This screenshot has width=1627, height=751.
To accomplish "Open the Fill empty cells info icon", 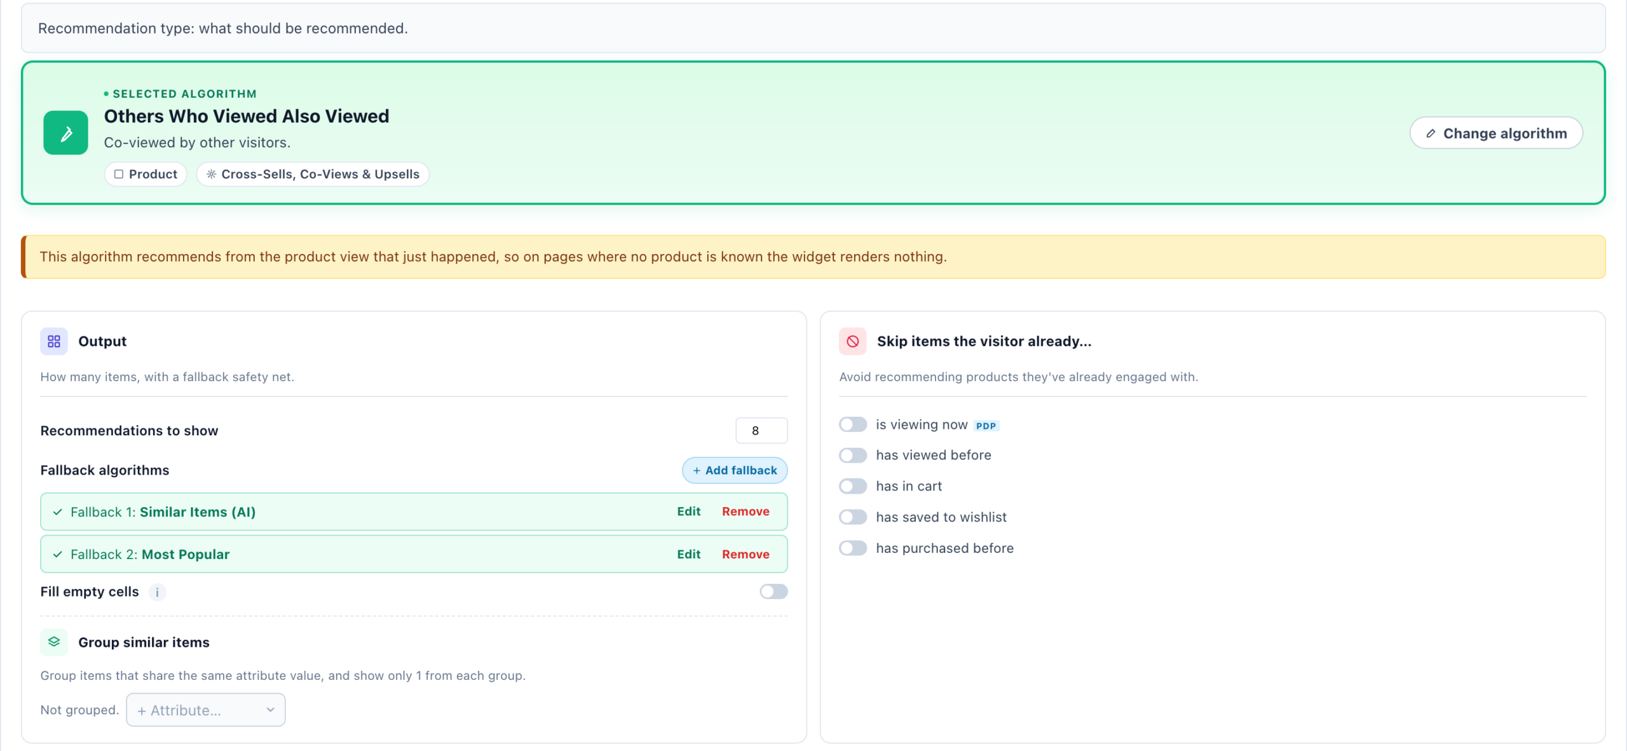I will coord(157,592).
